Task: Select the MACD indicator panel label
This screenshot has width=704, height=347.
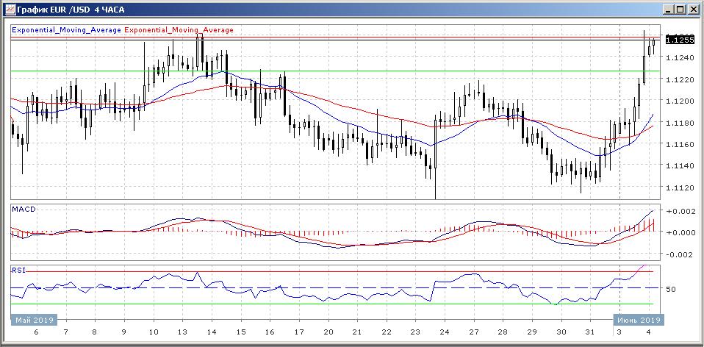Action: pos(24,210)
